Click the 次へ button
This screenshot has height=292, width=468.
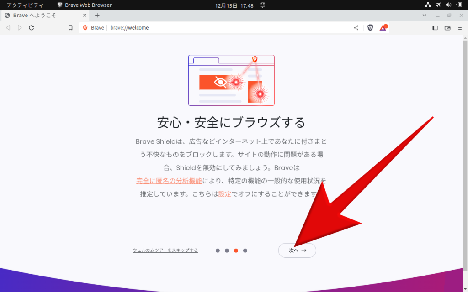click(x=297, y=250)
